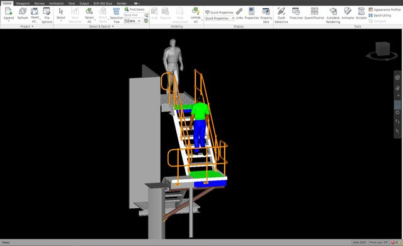Switch to the Viewpoint tab
The height and width of the screenshot is (246, 403).
click(x=23, y=3)
